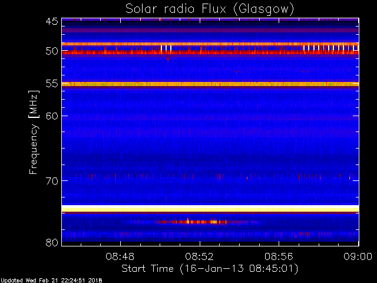The width and height of the screenshot is (377, 283).
Task: Select the 08:56 time tick label
Action: click(x=279, y=256)
